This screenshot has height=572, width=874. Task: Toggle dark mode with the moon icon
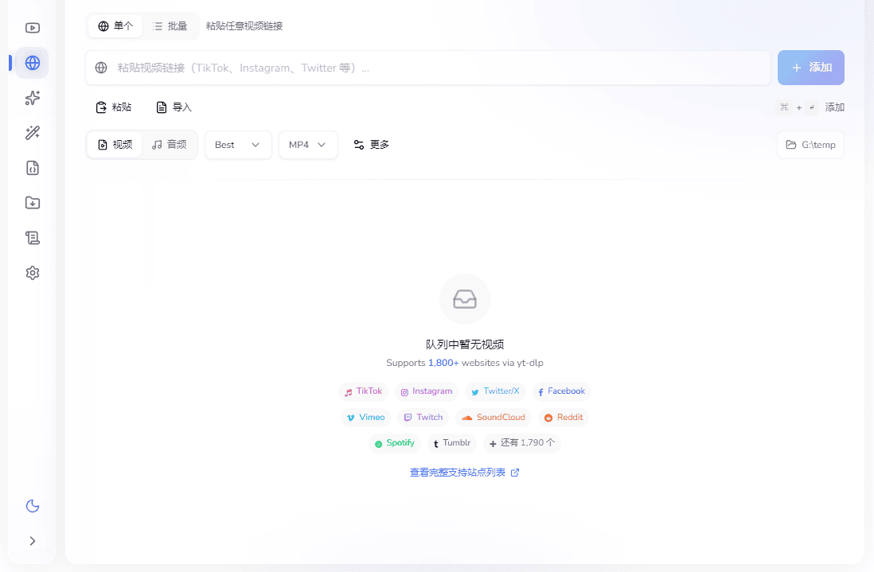click(x=32, y=506)
